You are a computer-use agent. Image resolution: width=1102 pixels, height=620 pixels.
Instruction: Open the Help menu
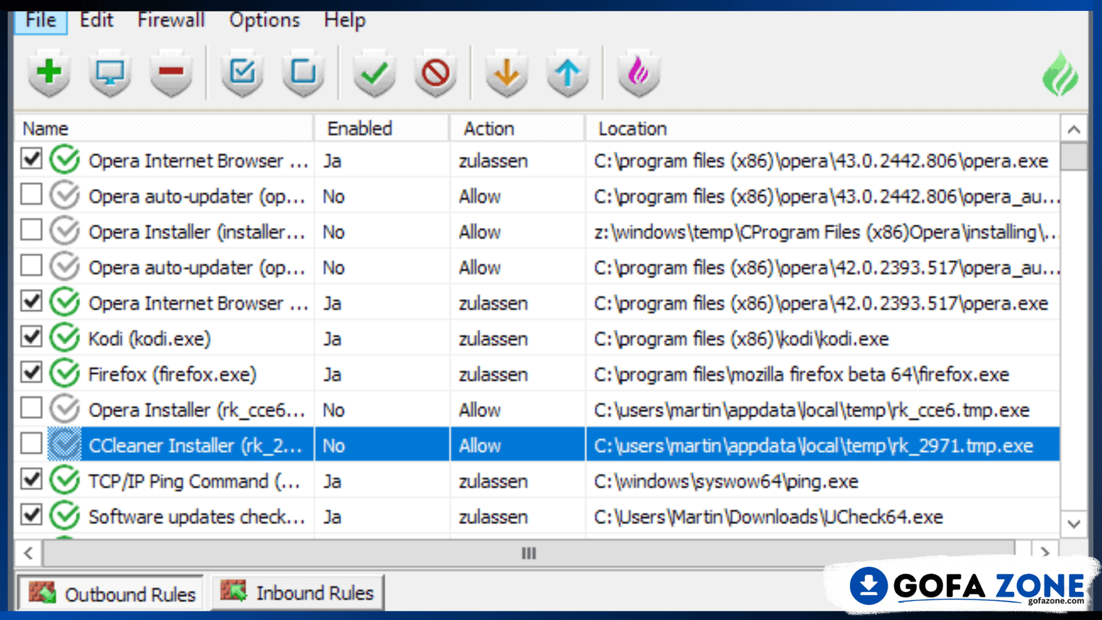(x=344, y=21)
